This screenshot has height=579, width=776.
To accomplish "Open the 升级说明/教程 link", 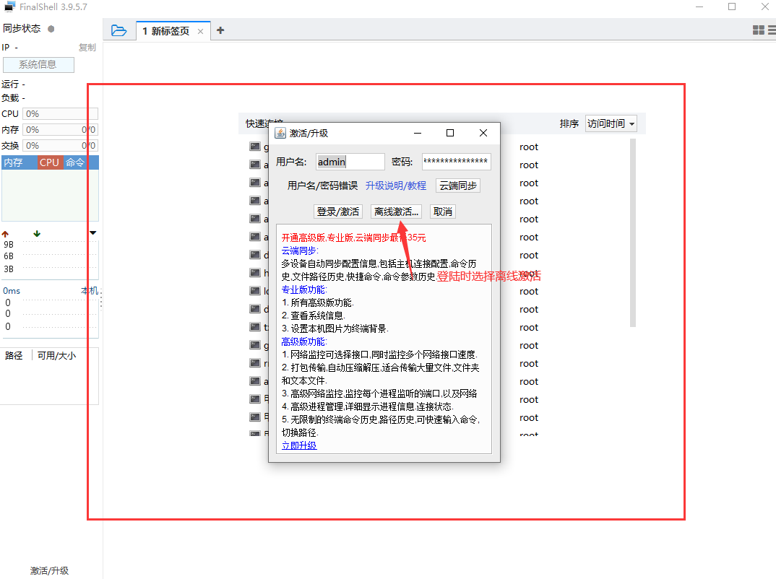I will (396, 185).
